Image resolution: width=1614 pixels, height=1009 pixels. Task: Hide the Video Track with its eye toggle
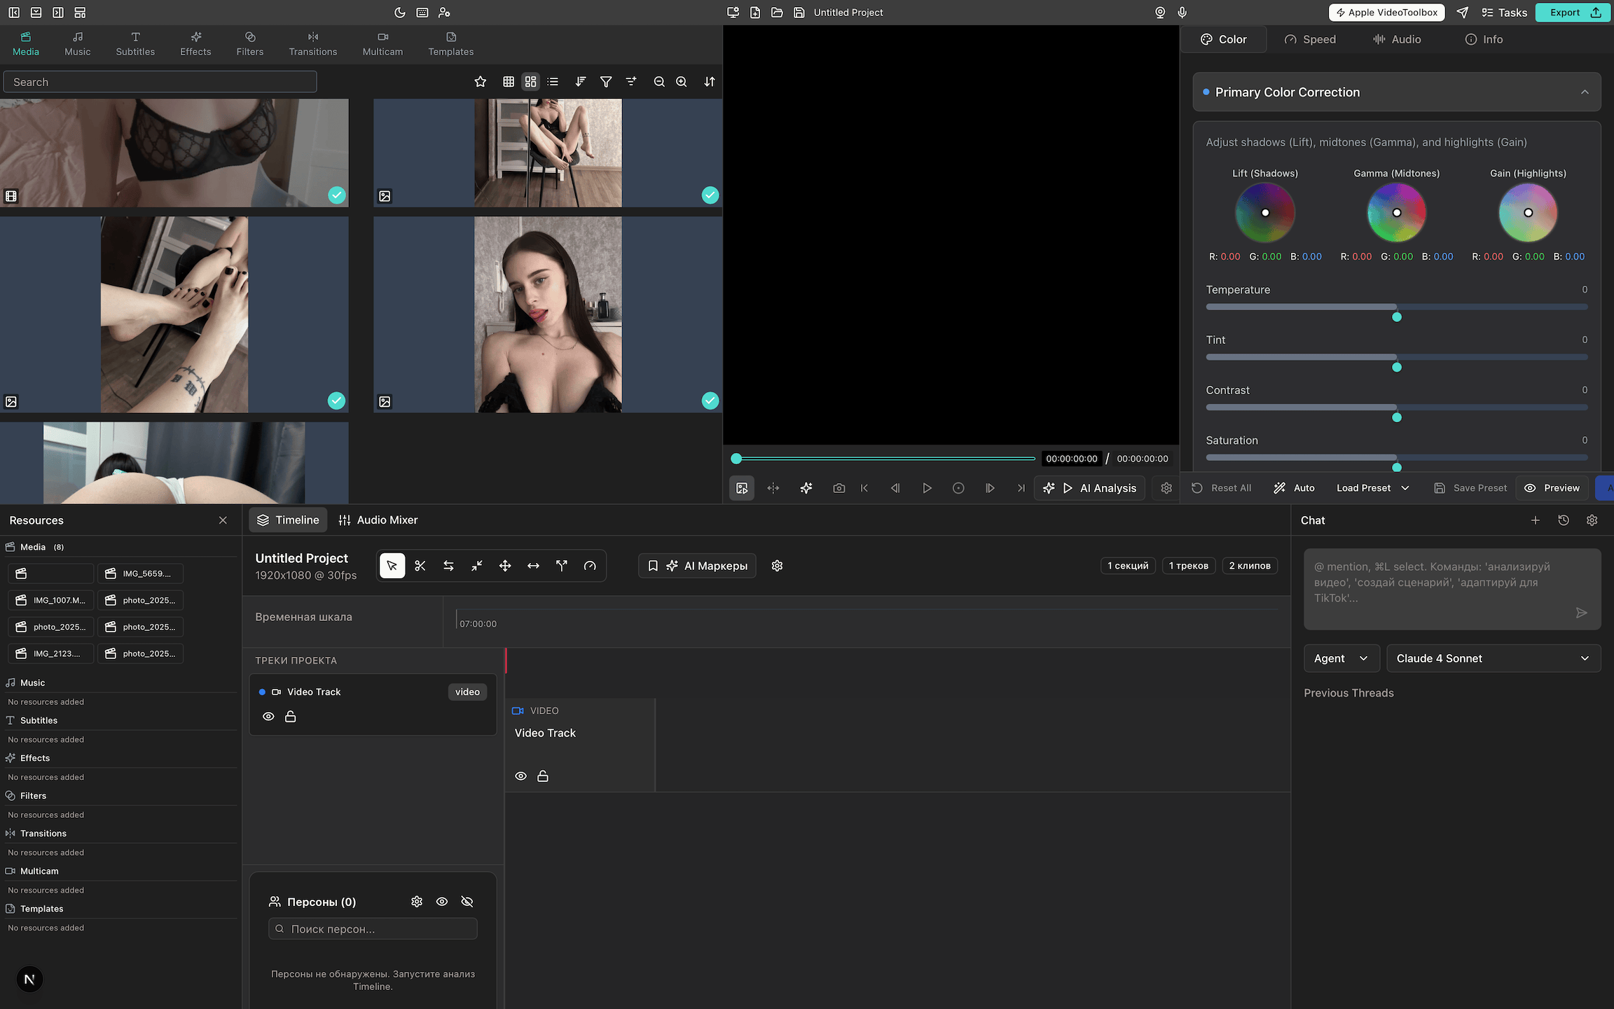(268, 716)
